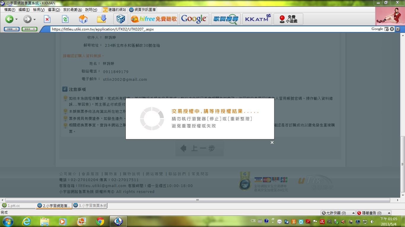Toggle the BBS mode switch
The image size is (405, 227).
click(29, 29)
